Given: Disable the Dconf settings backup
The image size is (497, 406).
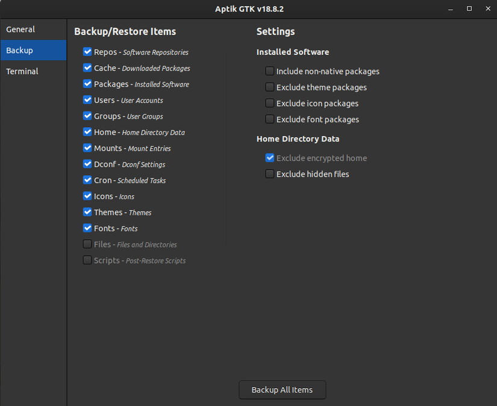Looking at the screenshot, I should [x=87, y=164].
